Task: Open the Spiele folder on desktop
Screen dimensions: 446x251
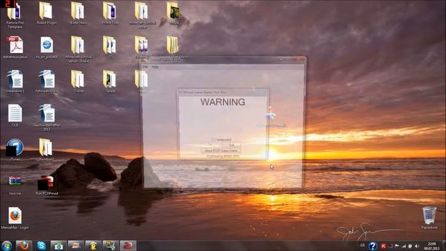Action: pyautogui.click(x=110, y=82)
